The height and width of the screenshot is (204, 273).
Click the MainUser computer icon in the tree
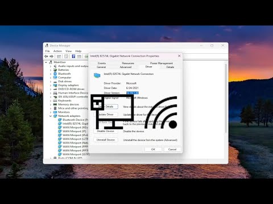pyautogui.click(x=51, y=62)
